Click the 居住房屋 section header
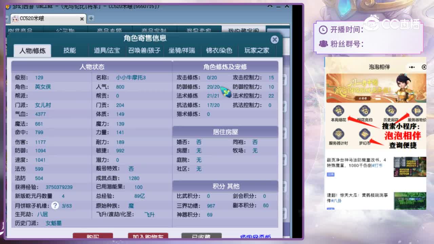The height and width of the screenshot is (244, 434). (x=225, y=132)
